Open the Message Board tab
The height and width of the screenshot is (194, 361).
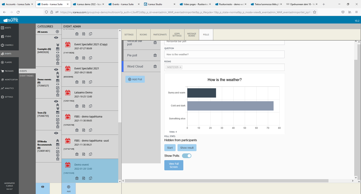tap(191, 35)
